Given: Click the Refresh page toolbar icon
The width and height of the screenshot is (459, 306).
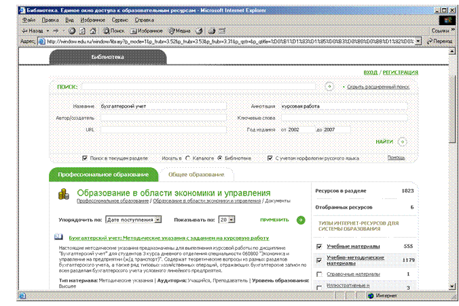Looking at the screenshot, I should click(82, 30).
